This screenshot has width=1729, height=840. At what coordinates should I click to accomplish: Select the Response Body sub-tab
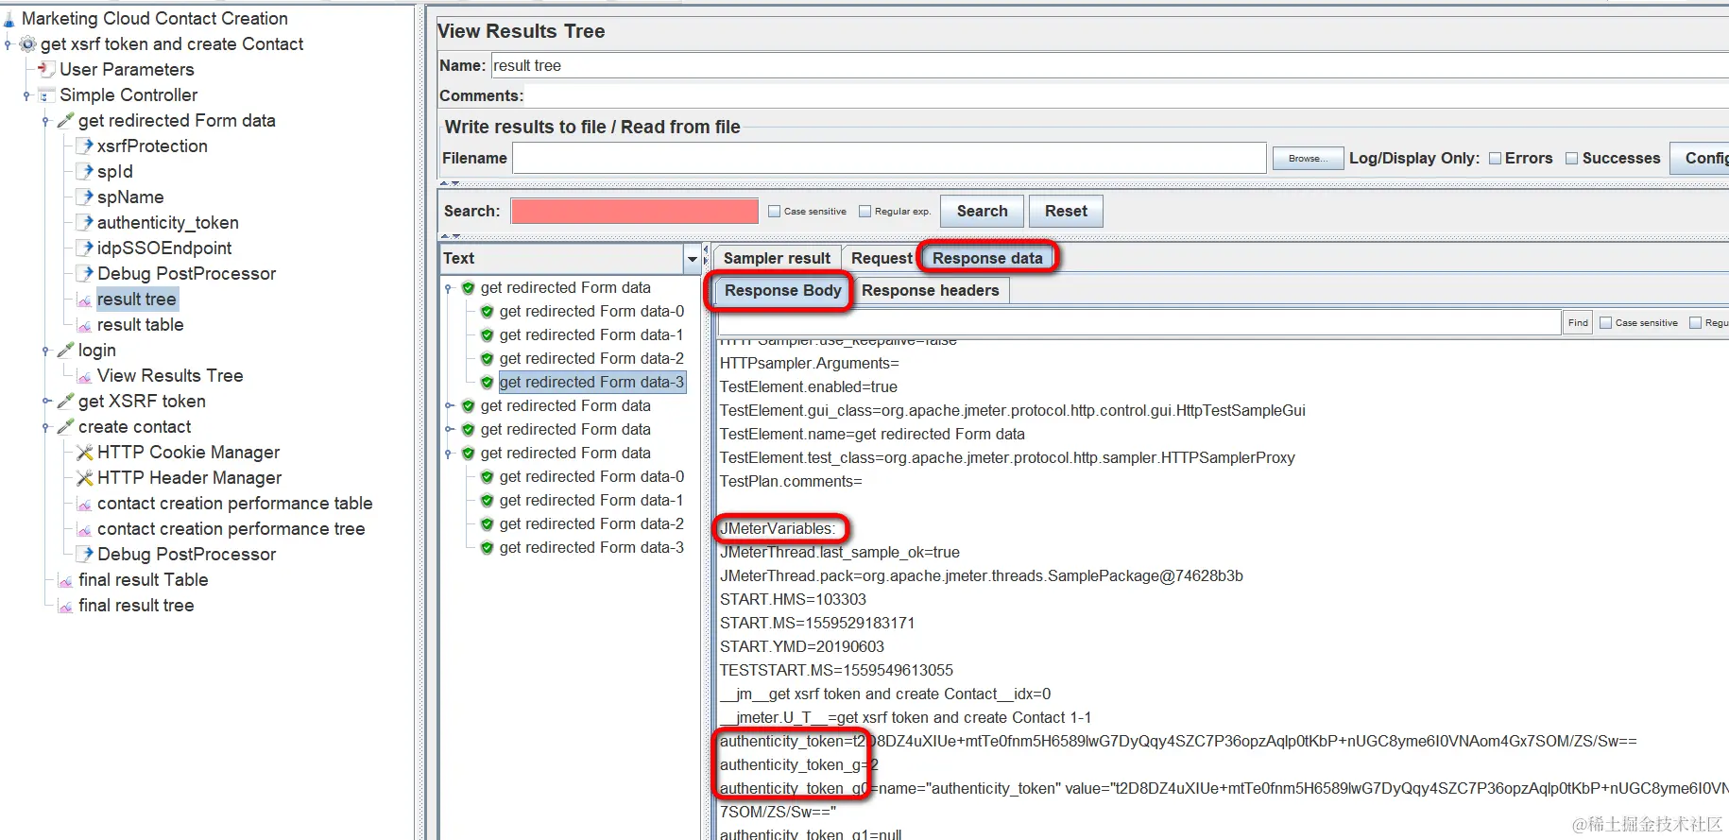(782, 290)
